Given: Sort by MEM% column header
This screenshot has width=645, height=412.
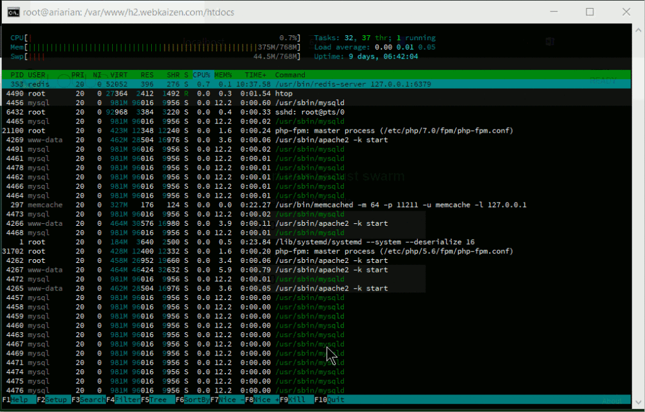Looking at the screenshot, I should (223, 75).
